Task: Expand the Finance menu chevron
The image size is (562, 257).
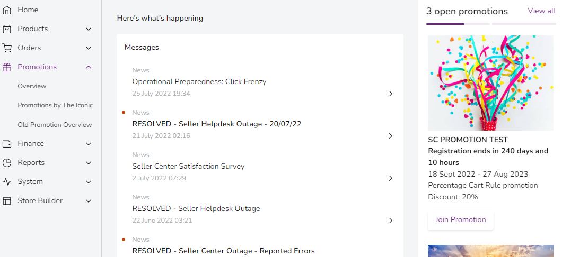Action: click(89, 144)
